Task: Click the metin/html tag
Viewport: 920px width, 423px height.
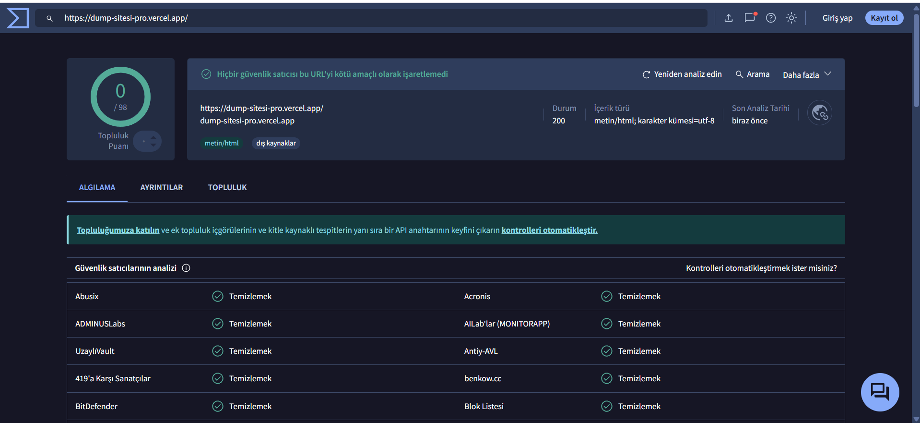Action: pos(222,143)
